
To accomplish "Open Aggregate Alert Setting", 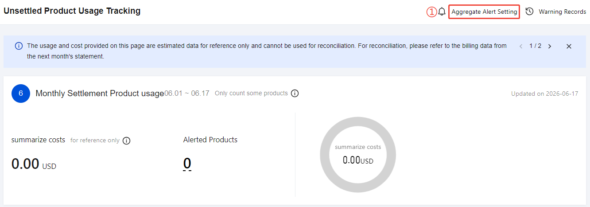I will pos(484,12).
